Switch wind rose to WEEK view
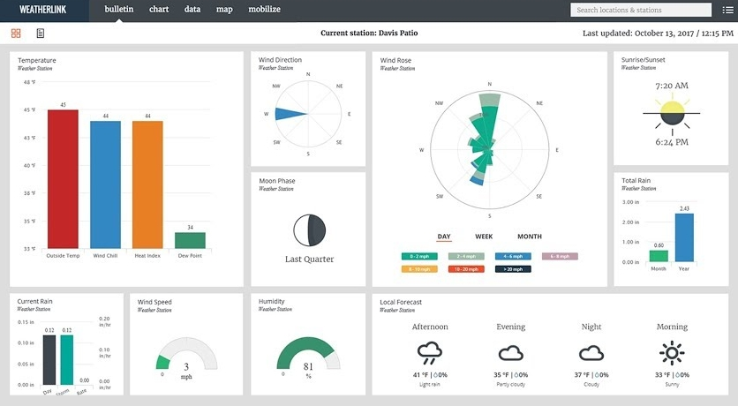Screen dimensions: 738x406 point(484,237)
